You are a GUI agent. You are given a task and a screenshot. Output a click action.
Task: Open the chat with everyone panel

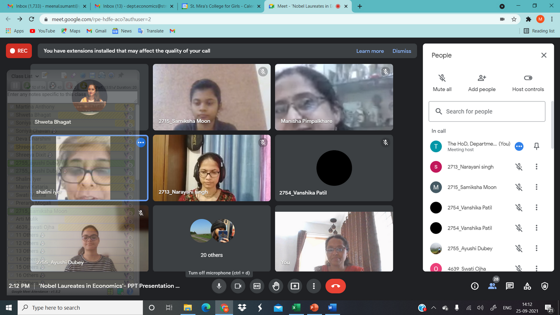[x=510, y=286]
